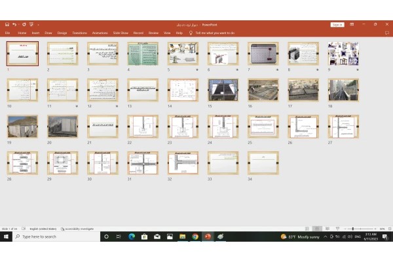Switch to the Draw tab

tap(48, 33)
